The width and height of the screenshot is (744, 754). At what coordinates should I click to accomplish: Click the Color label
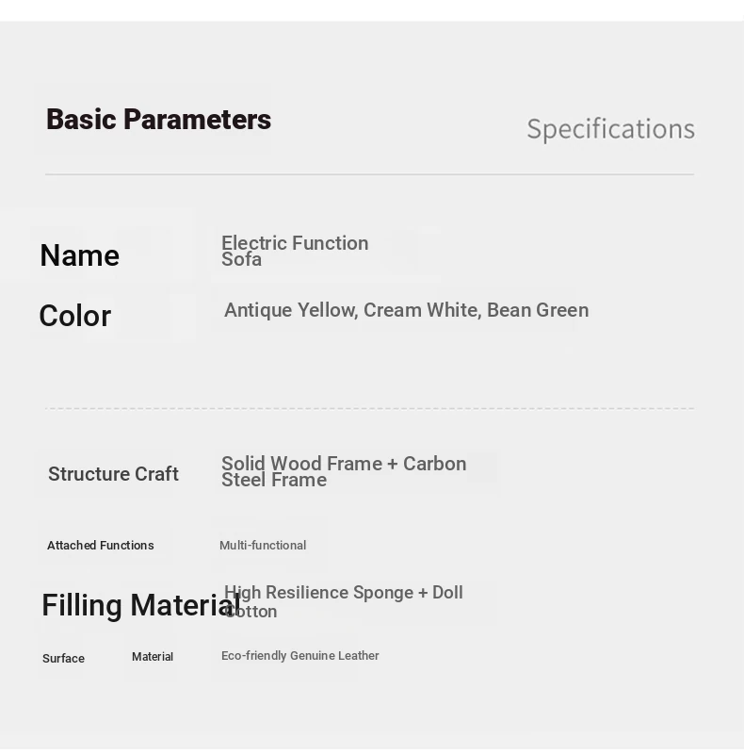pyautogui.click(x=75, y=316)
